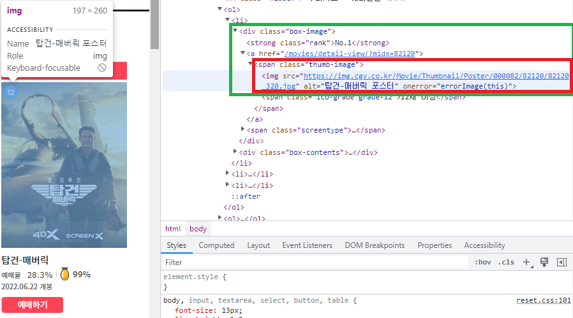Click the new style rule plus icon
The height and width of the screenshot is (318, 573).
(x=527, y=262)
